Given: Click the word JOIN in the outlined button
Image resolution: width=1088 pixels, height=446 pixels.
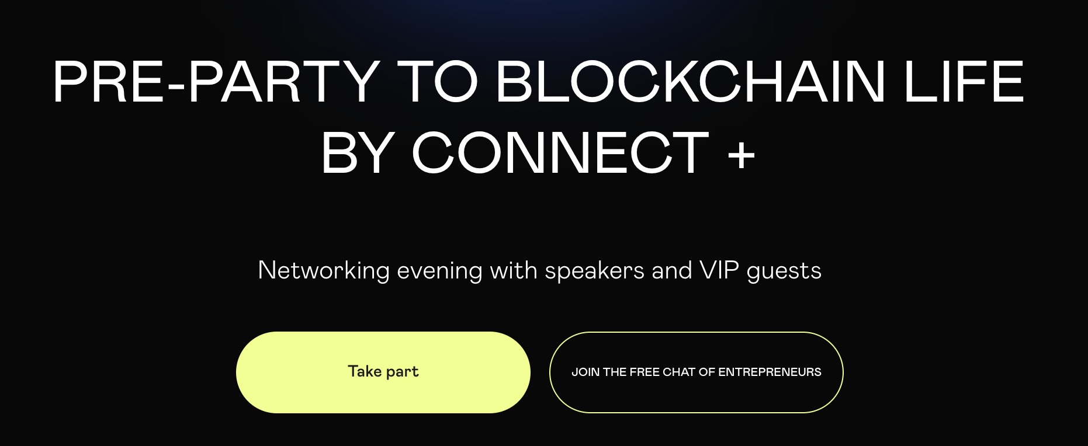Looking at the screenshot, I should point(585,372).
